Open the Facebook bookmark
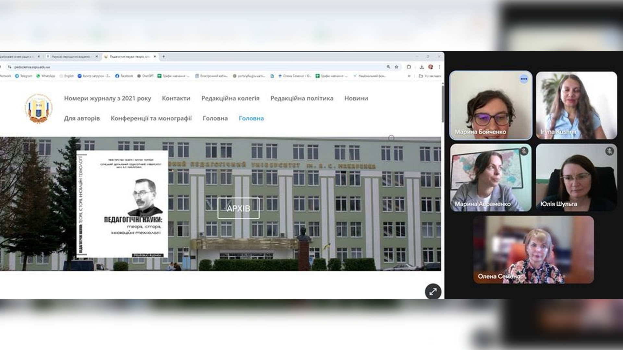Screen dimensions: 623x350 tap(124, 76)
